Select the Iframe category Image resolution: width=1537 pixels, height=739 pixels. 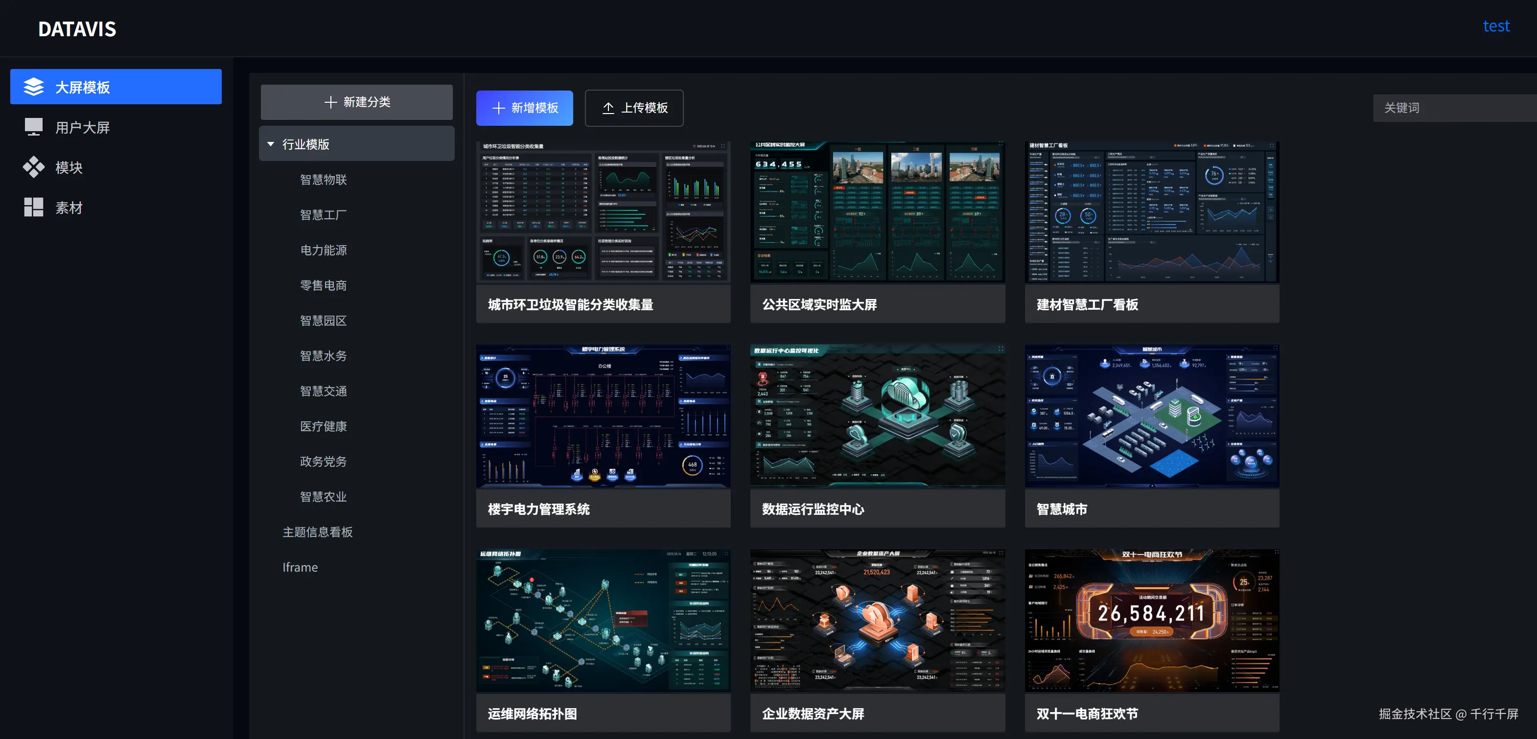click(x=300, y=567)
